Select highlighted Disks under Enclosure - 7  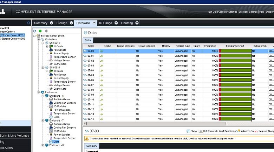[56, 141]
